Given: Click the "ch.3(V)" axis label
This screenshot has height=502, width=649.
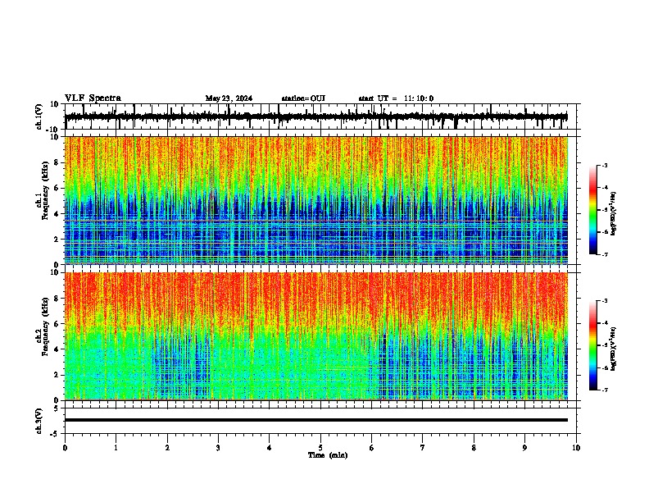Looking at the screenshot, I should point(39,422).
